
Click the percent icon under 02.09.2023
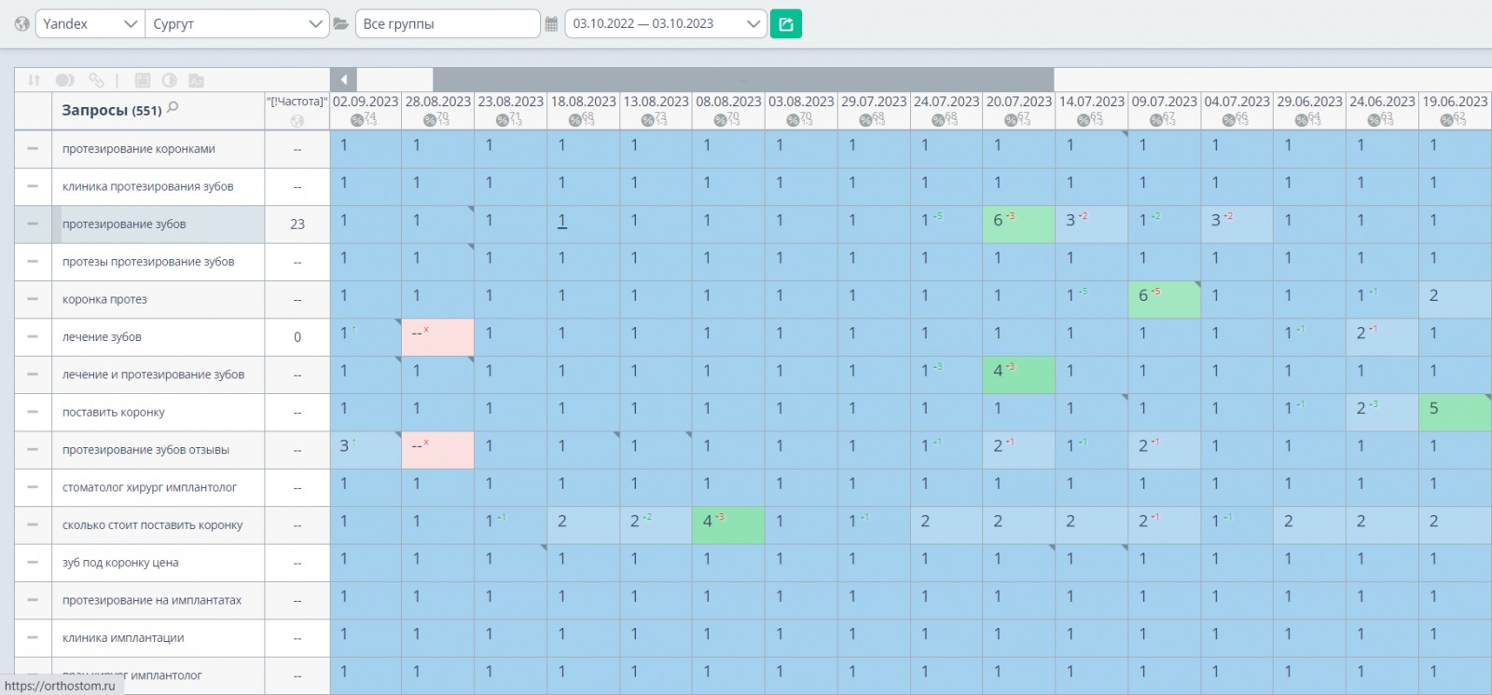(x=357, y=120)
